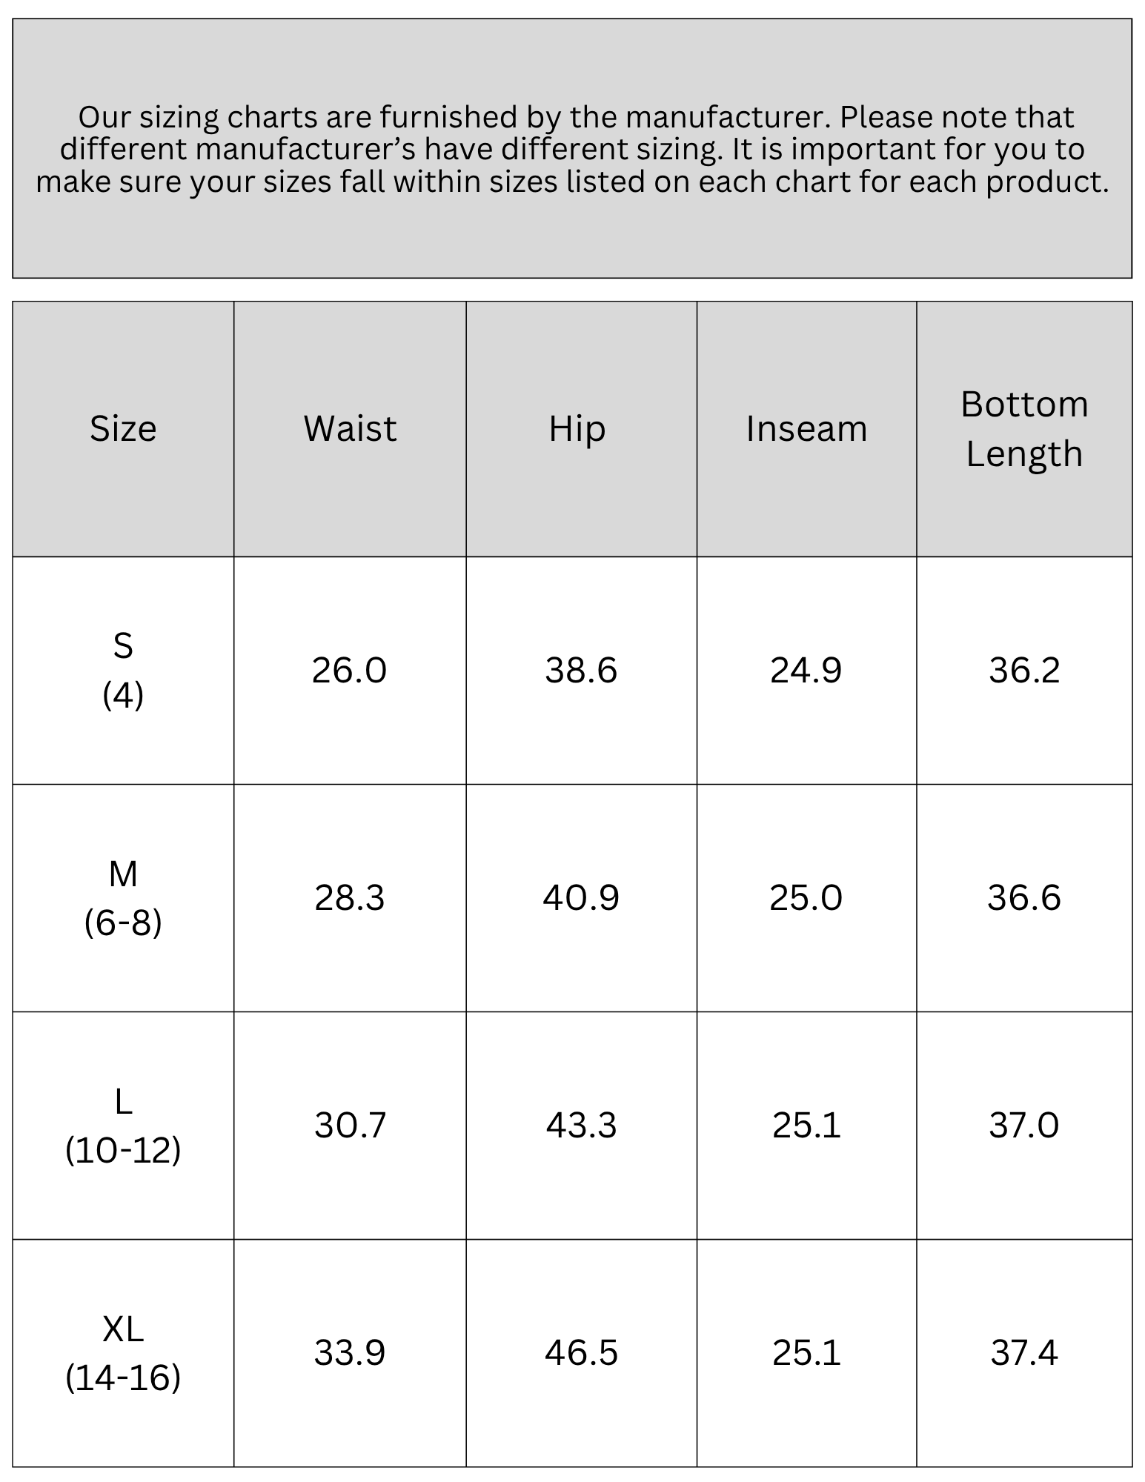1145x1482 pixels.
Task: Click the Size column header
Action: tap(123, 428)
